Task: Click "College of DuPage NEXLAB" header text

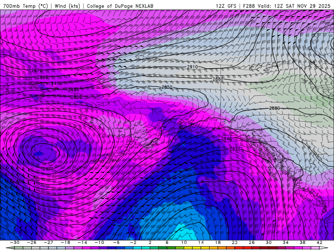Action: click(x=120, y=6)
